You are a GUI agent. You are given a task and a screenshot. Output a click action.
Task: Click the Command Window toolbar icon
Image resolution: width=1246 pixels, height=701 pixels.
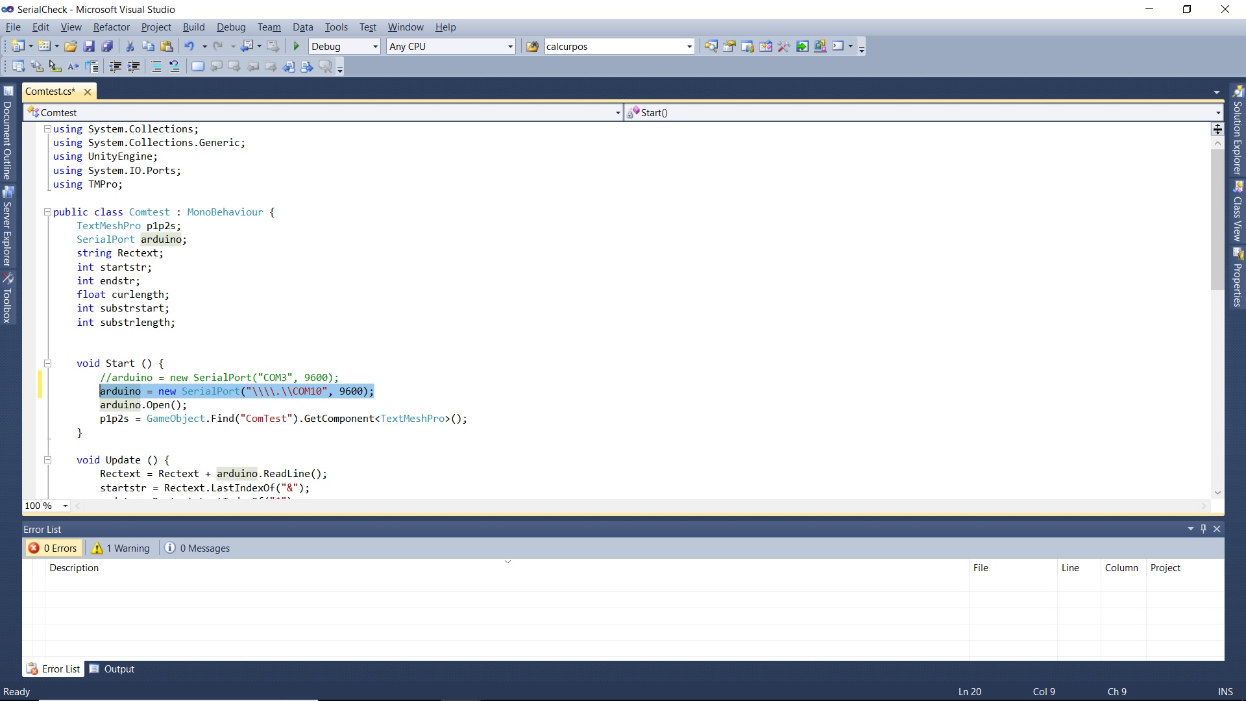coord(838,46)
